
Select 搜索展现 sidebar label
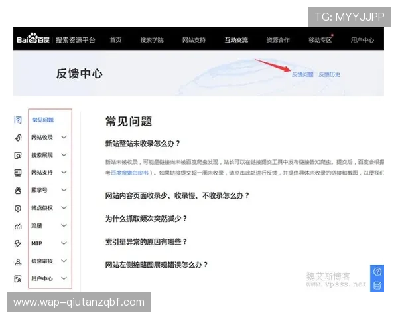[x=42, y=155]
